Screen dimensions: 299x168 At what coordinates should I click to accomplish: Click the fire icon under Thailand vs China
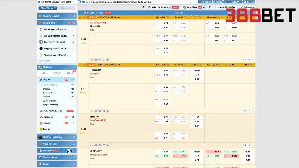[108, 111]
